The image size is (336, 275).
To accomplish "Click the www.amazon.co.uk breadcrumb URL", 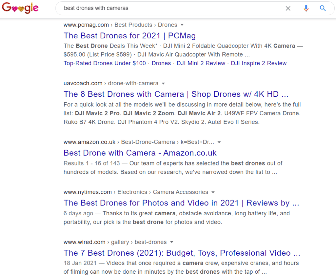I will (x=89, y=142).
